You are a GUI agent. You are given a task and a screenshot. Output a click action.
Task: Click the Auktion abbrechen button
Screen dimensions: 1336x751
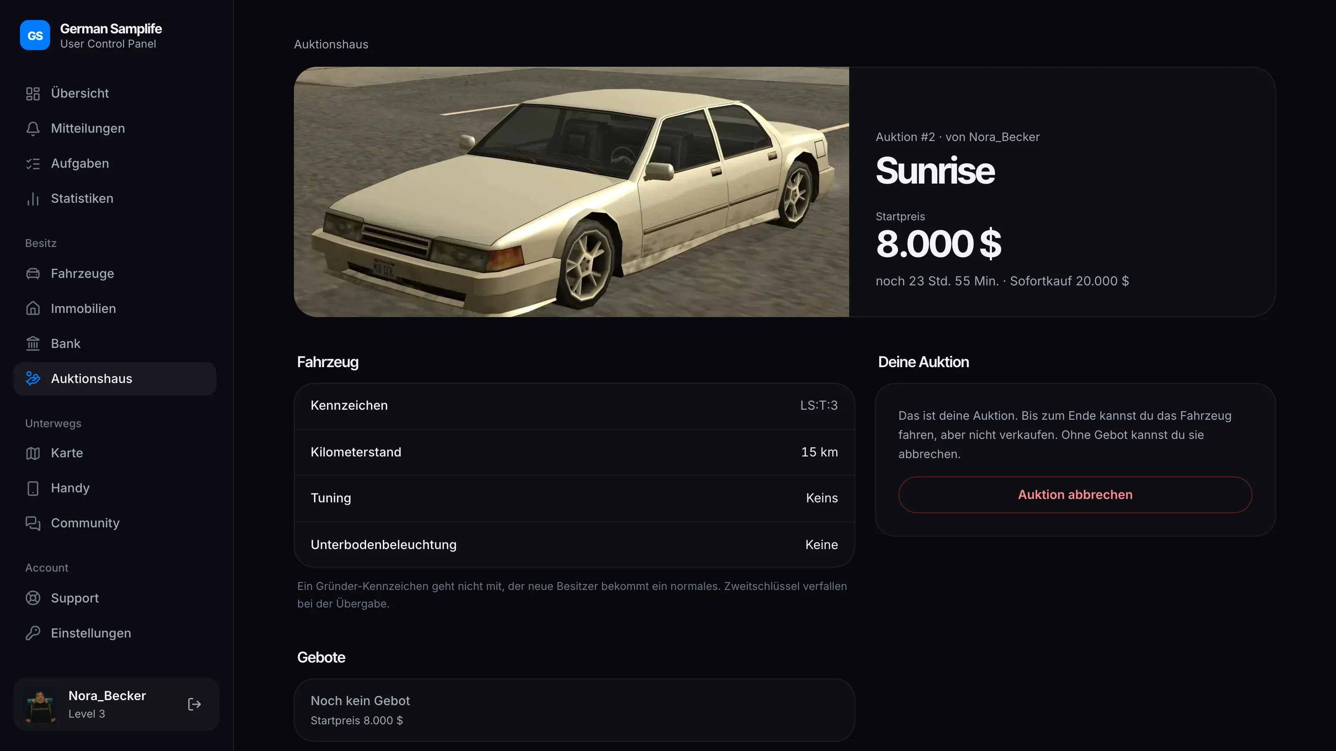[1075, 494]
